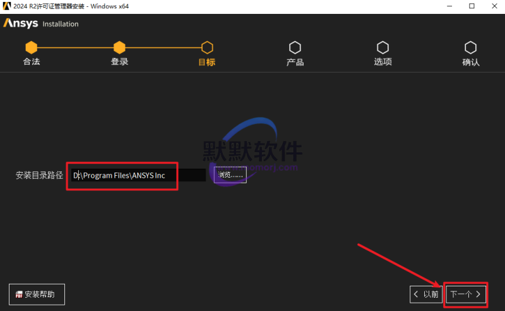Screen dimensions: 505x311
Task: Click the 选项 step hexagon icon
Action: tap(383, 47)
